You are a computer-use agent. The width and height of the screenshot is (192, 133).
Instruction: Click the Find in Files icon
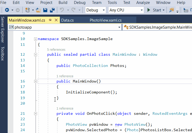(x=171, y=10)
